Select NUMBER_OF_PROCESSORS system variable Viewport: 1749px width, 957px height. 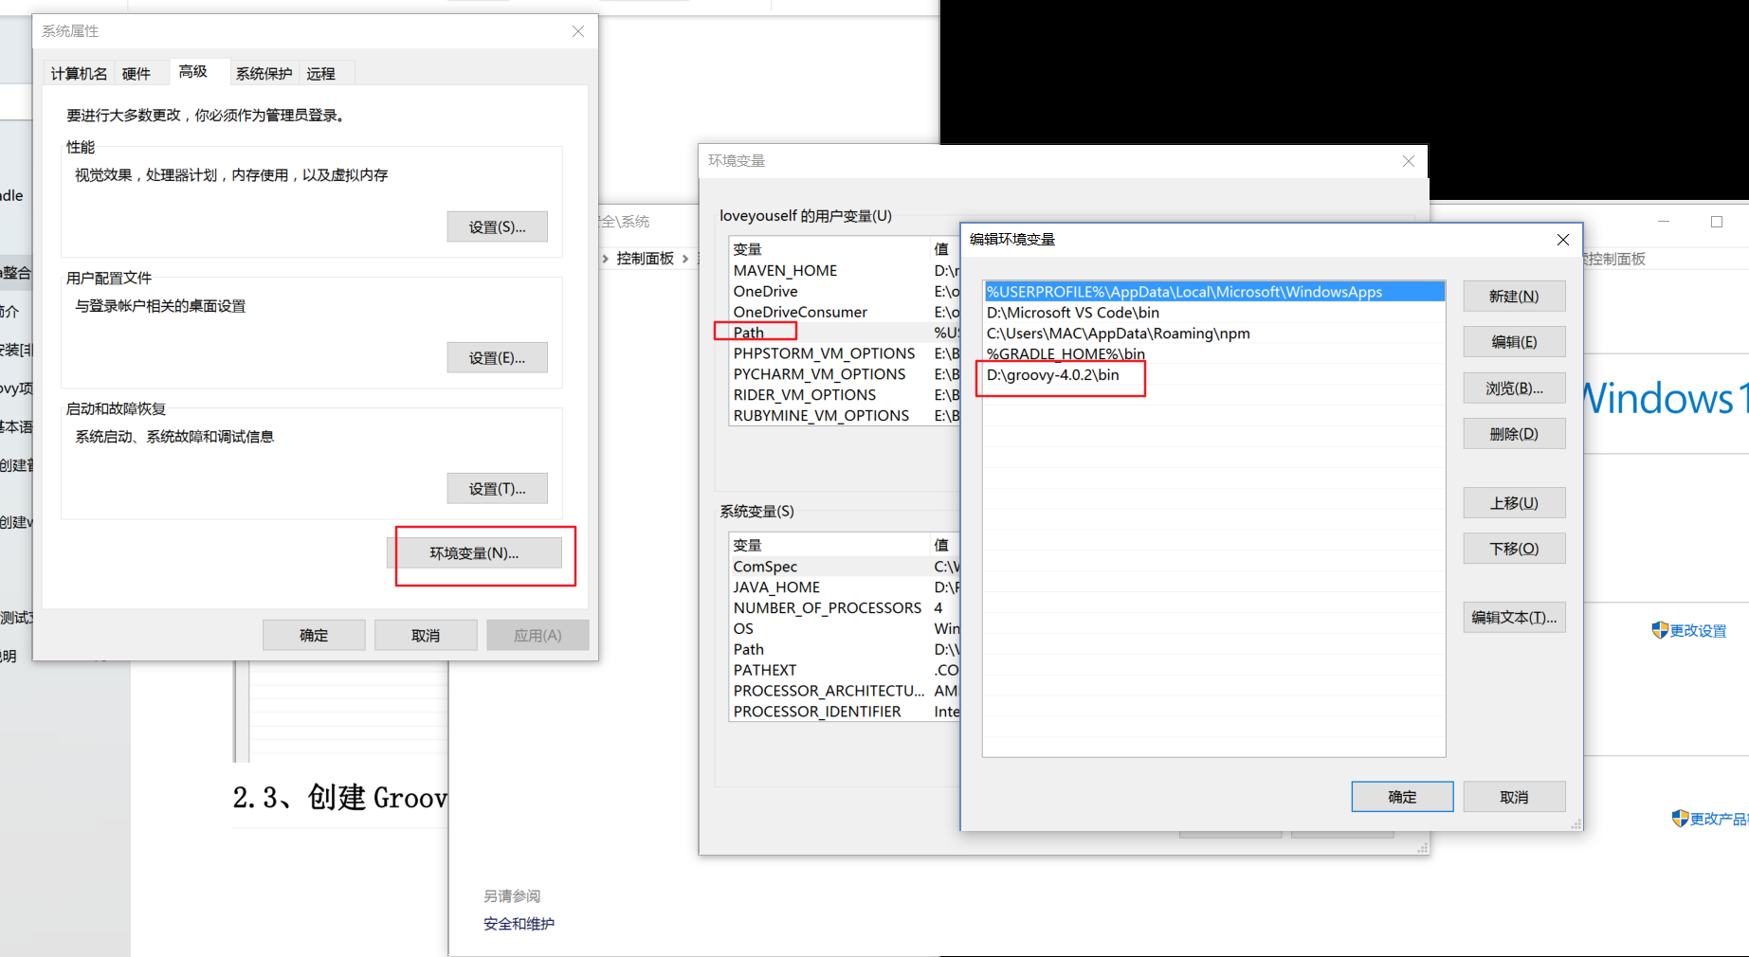(845, 608)
